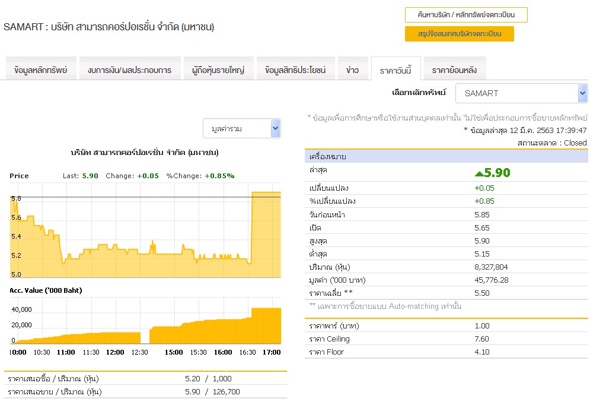Select the ข้อมูลสิทธิประโยชน์ tab

coord(295,69)
